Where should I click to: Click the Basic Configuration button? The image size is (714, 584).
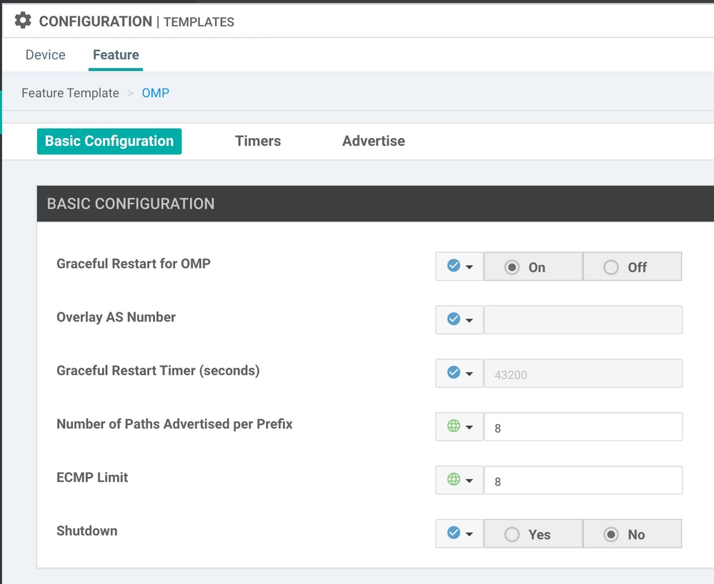click(109, 142)
